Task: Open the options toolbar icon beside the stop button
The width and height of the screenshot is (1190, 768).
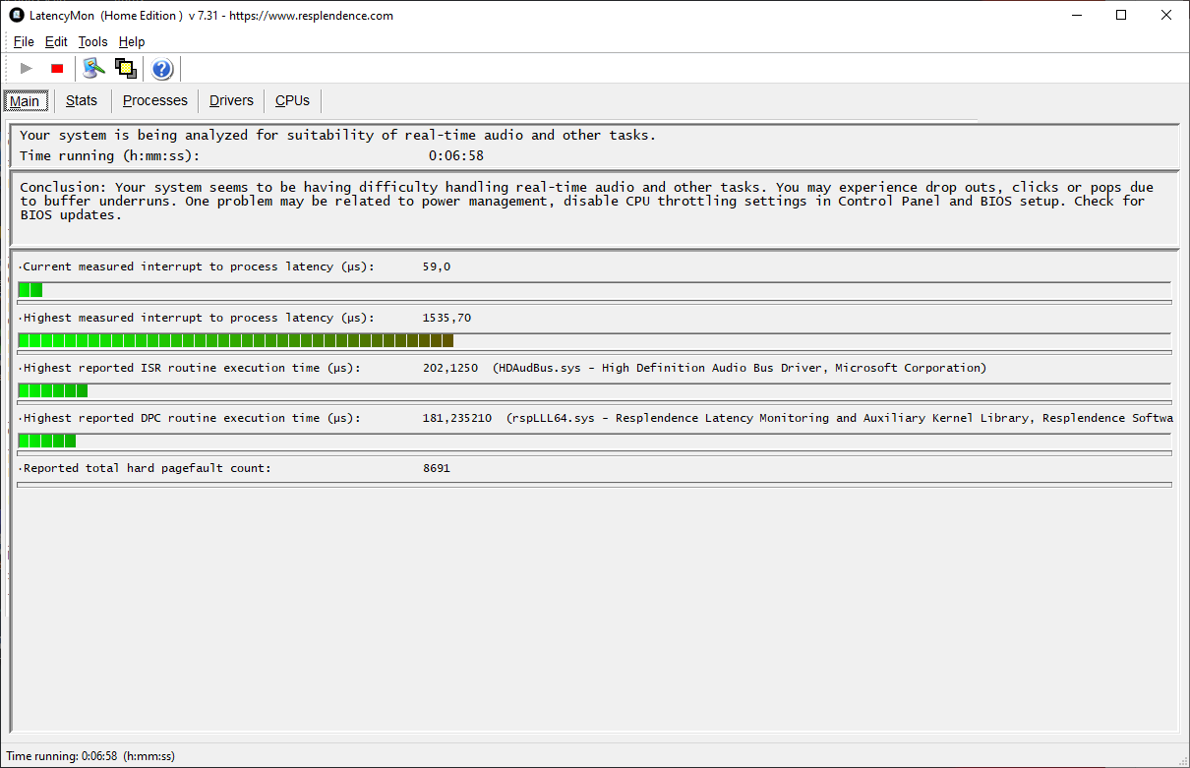Action: (93, 68)
